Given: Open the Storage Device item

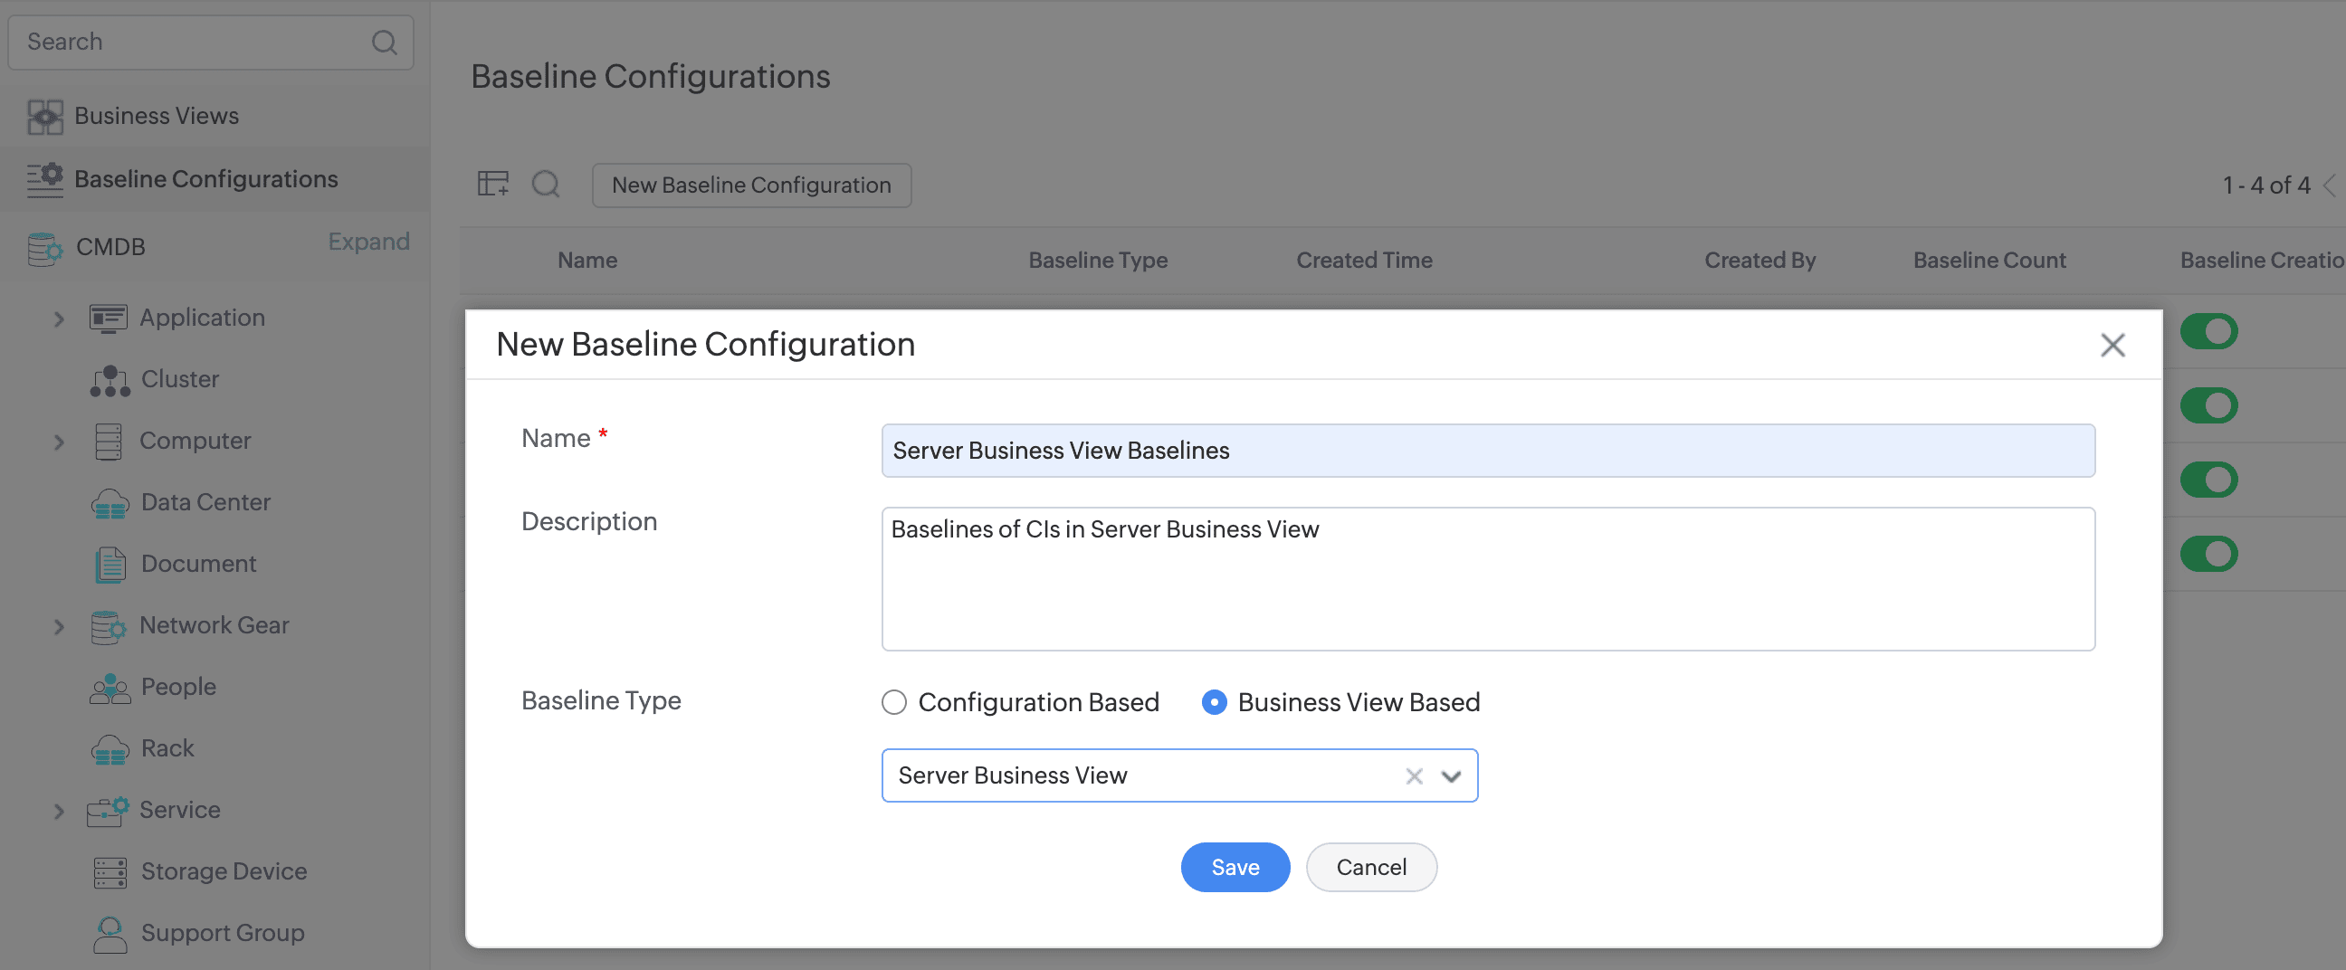Looking at the screenshot, I should click(x=224, y=871).
